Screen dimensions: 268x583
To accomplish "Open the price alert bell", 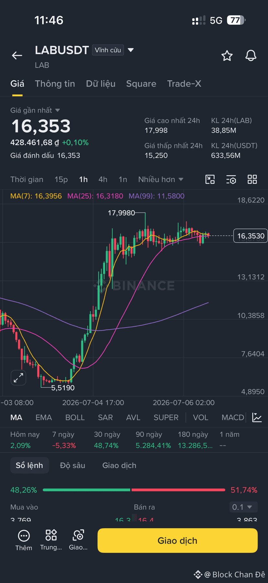I will click(251, 56).
